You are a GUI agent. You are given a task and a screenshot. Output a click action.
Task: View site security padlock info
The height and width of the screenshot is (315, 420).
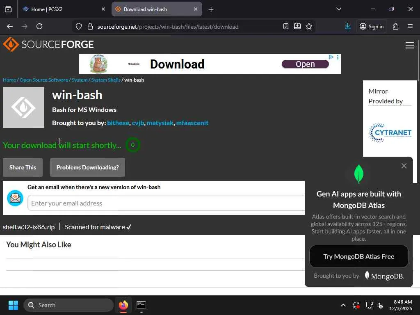[x=90, y=27]
